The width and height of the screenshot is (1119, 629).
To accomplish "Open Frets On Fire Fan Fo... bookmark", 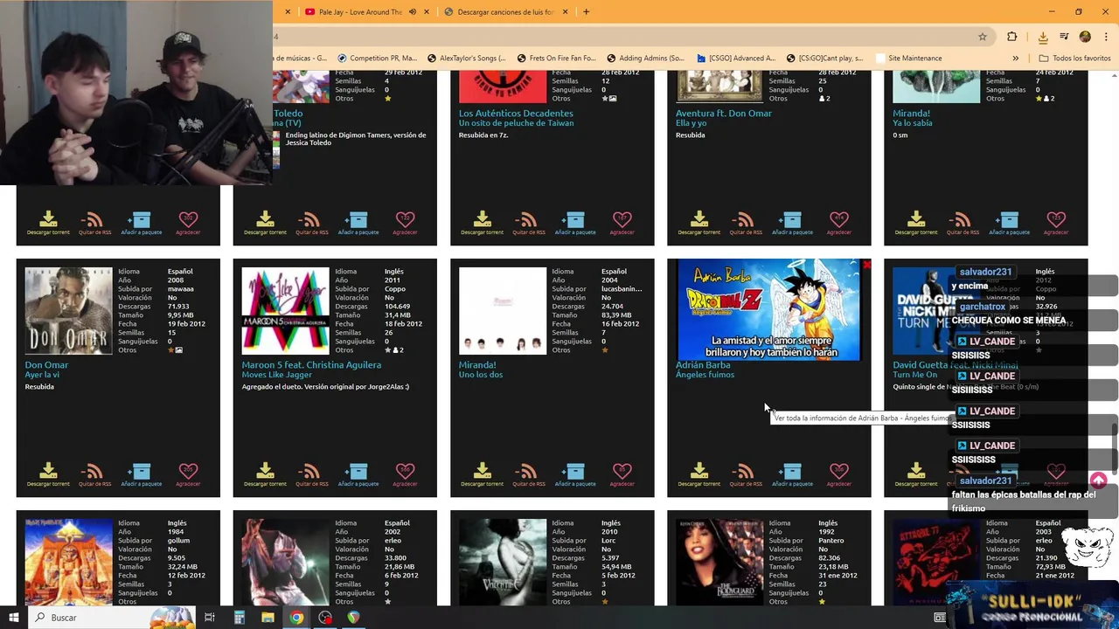I will tap(556, 59).
